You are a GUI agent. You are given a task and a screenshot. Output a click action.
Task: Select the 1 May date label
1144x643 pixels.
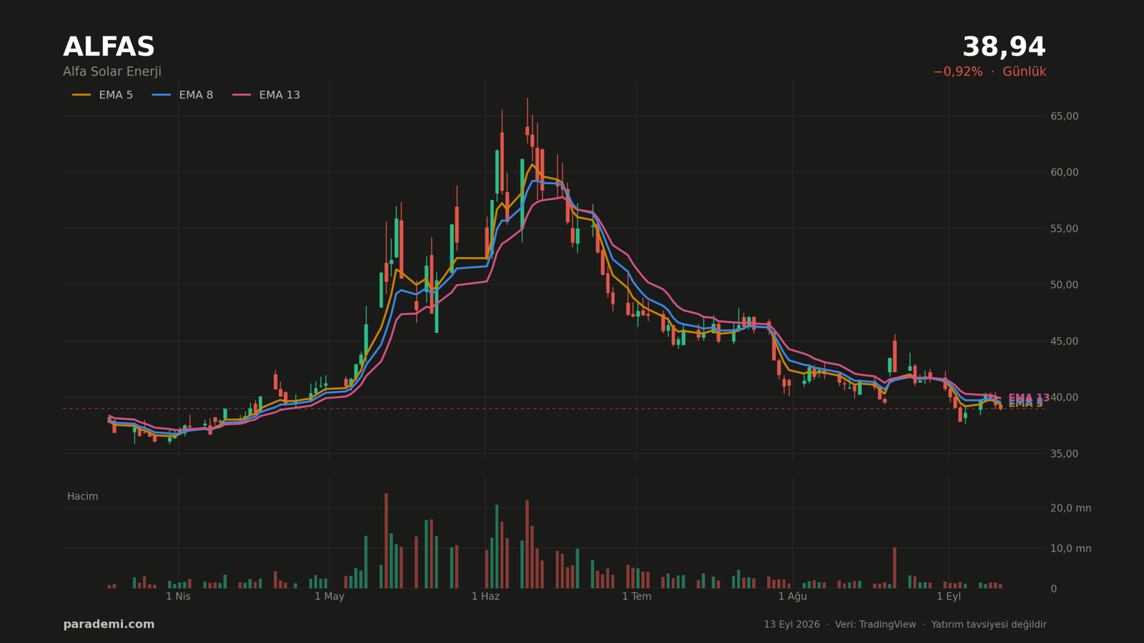329,597
